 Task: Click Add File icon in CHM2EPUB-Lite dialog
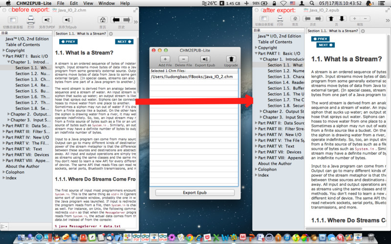coord(165,59)
